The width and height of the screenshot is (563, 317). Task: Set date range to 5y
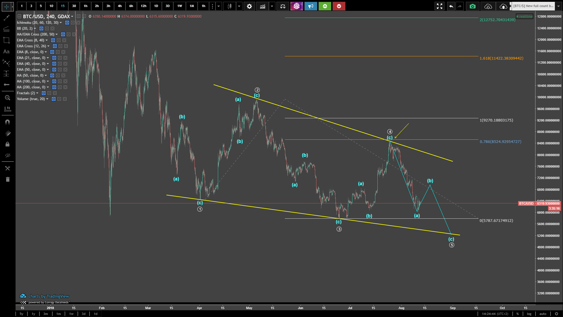click(x=21, y=314)
